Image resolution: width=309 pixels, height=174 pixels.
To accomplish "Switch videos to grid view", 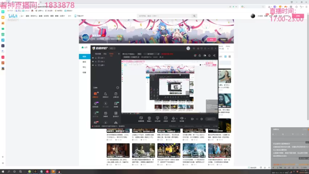I will [x=226, y=56].
